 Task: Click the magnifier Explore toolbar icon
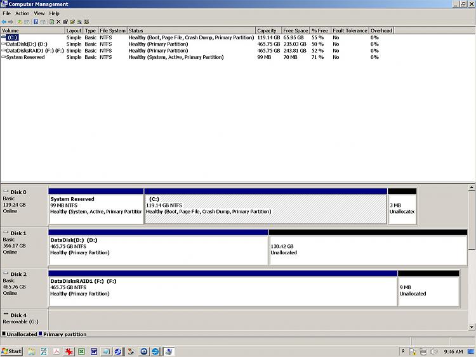pyautogui.click(x=79, y=22)
